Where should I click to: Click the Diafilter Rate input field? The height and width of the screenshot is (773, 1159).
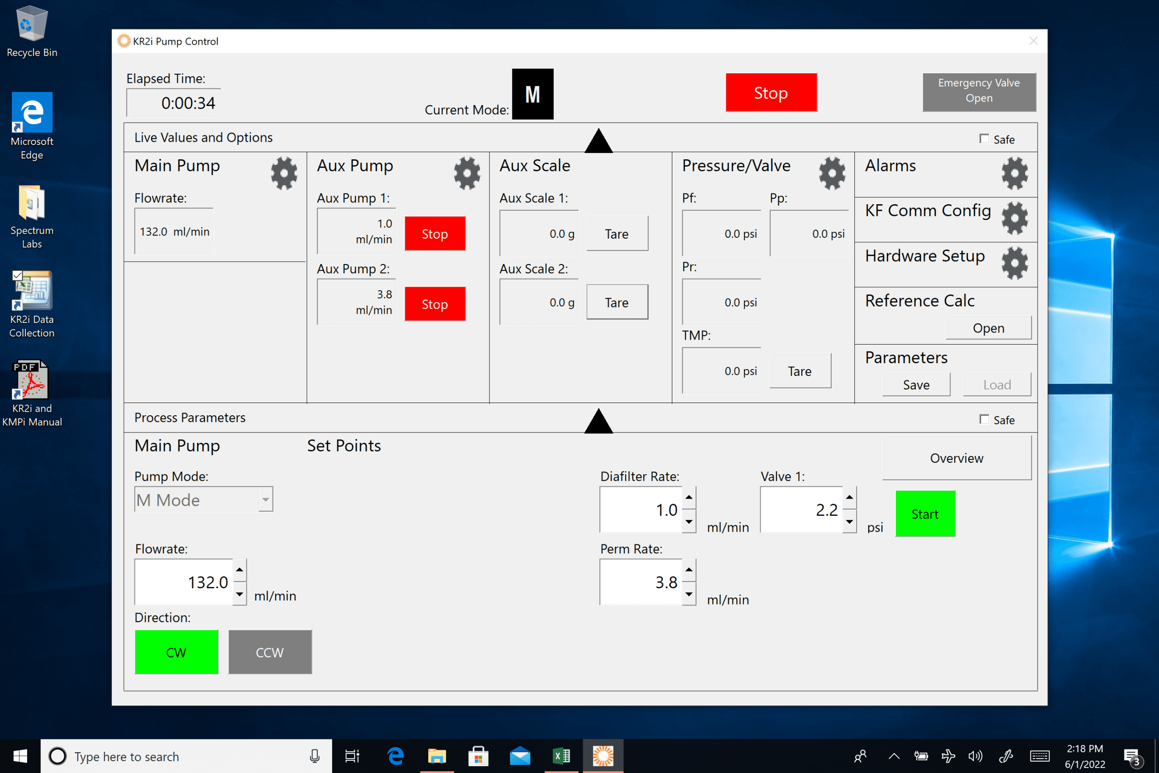641,510
